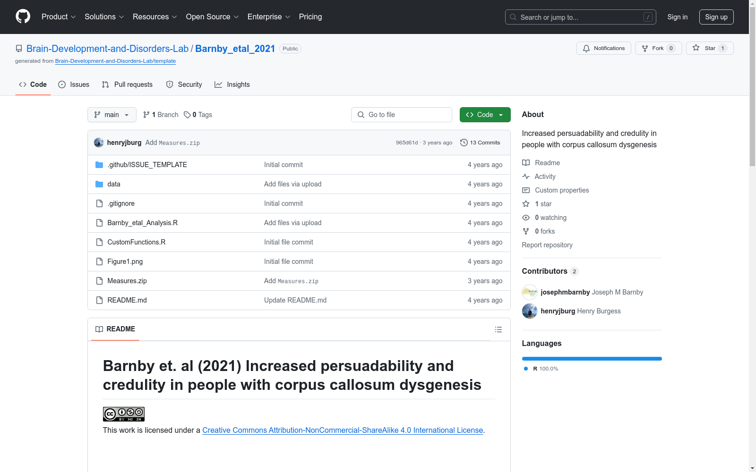Click the file icon for Barnby_etal_Analysis.R
Image resolution: width=756 pixels, height=472 pixels.
click(99, 223)
